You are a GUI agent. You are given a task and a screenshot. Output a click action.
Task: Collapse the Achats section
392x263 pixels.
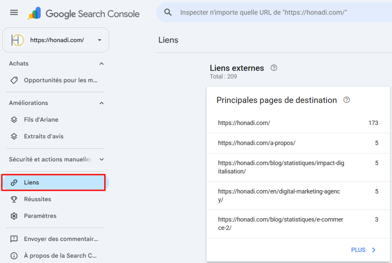point(101,64)
